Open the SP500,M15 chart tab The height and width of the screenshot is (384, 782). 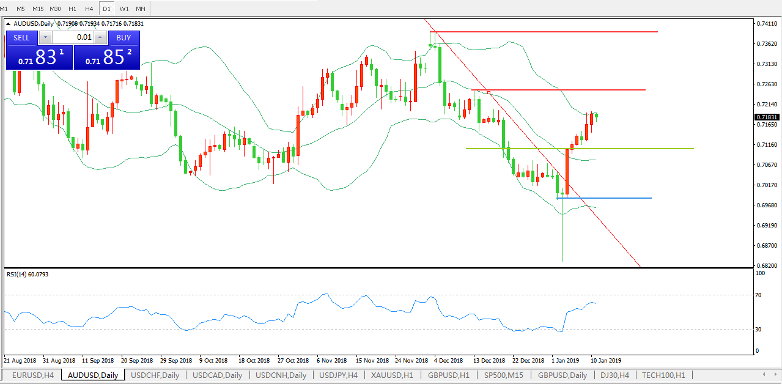[503, 375]
